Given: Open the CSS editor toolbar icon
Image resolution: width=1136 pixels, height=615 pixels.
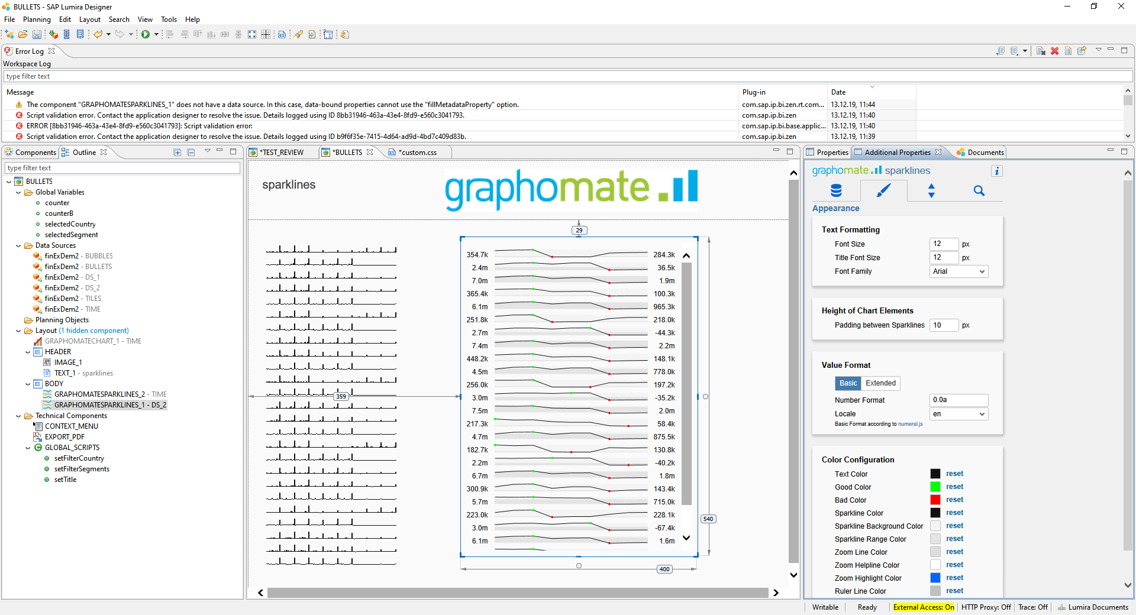Looking at the screenshot, I should (282, 34).
